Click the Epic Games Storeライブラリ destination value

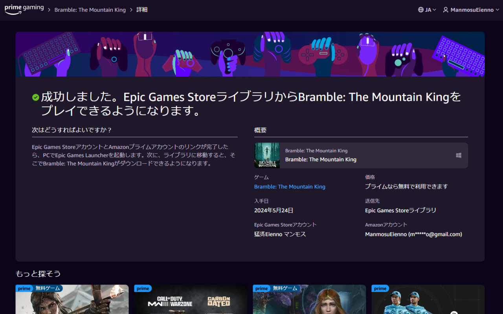click(x=400, y=210)
